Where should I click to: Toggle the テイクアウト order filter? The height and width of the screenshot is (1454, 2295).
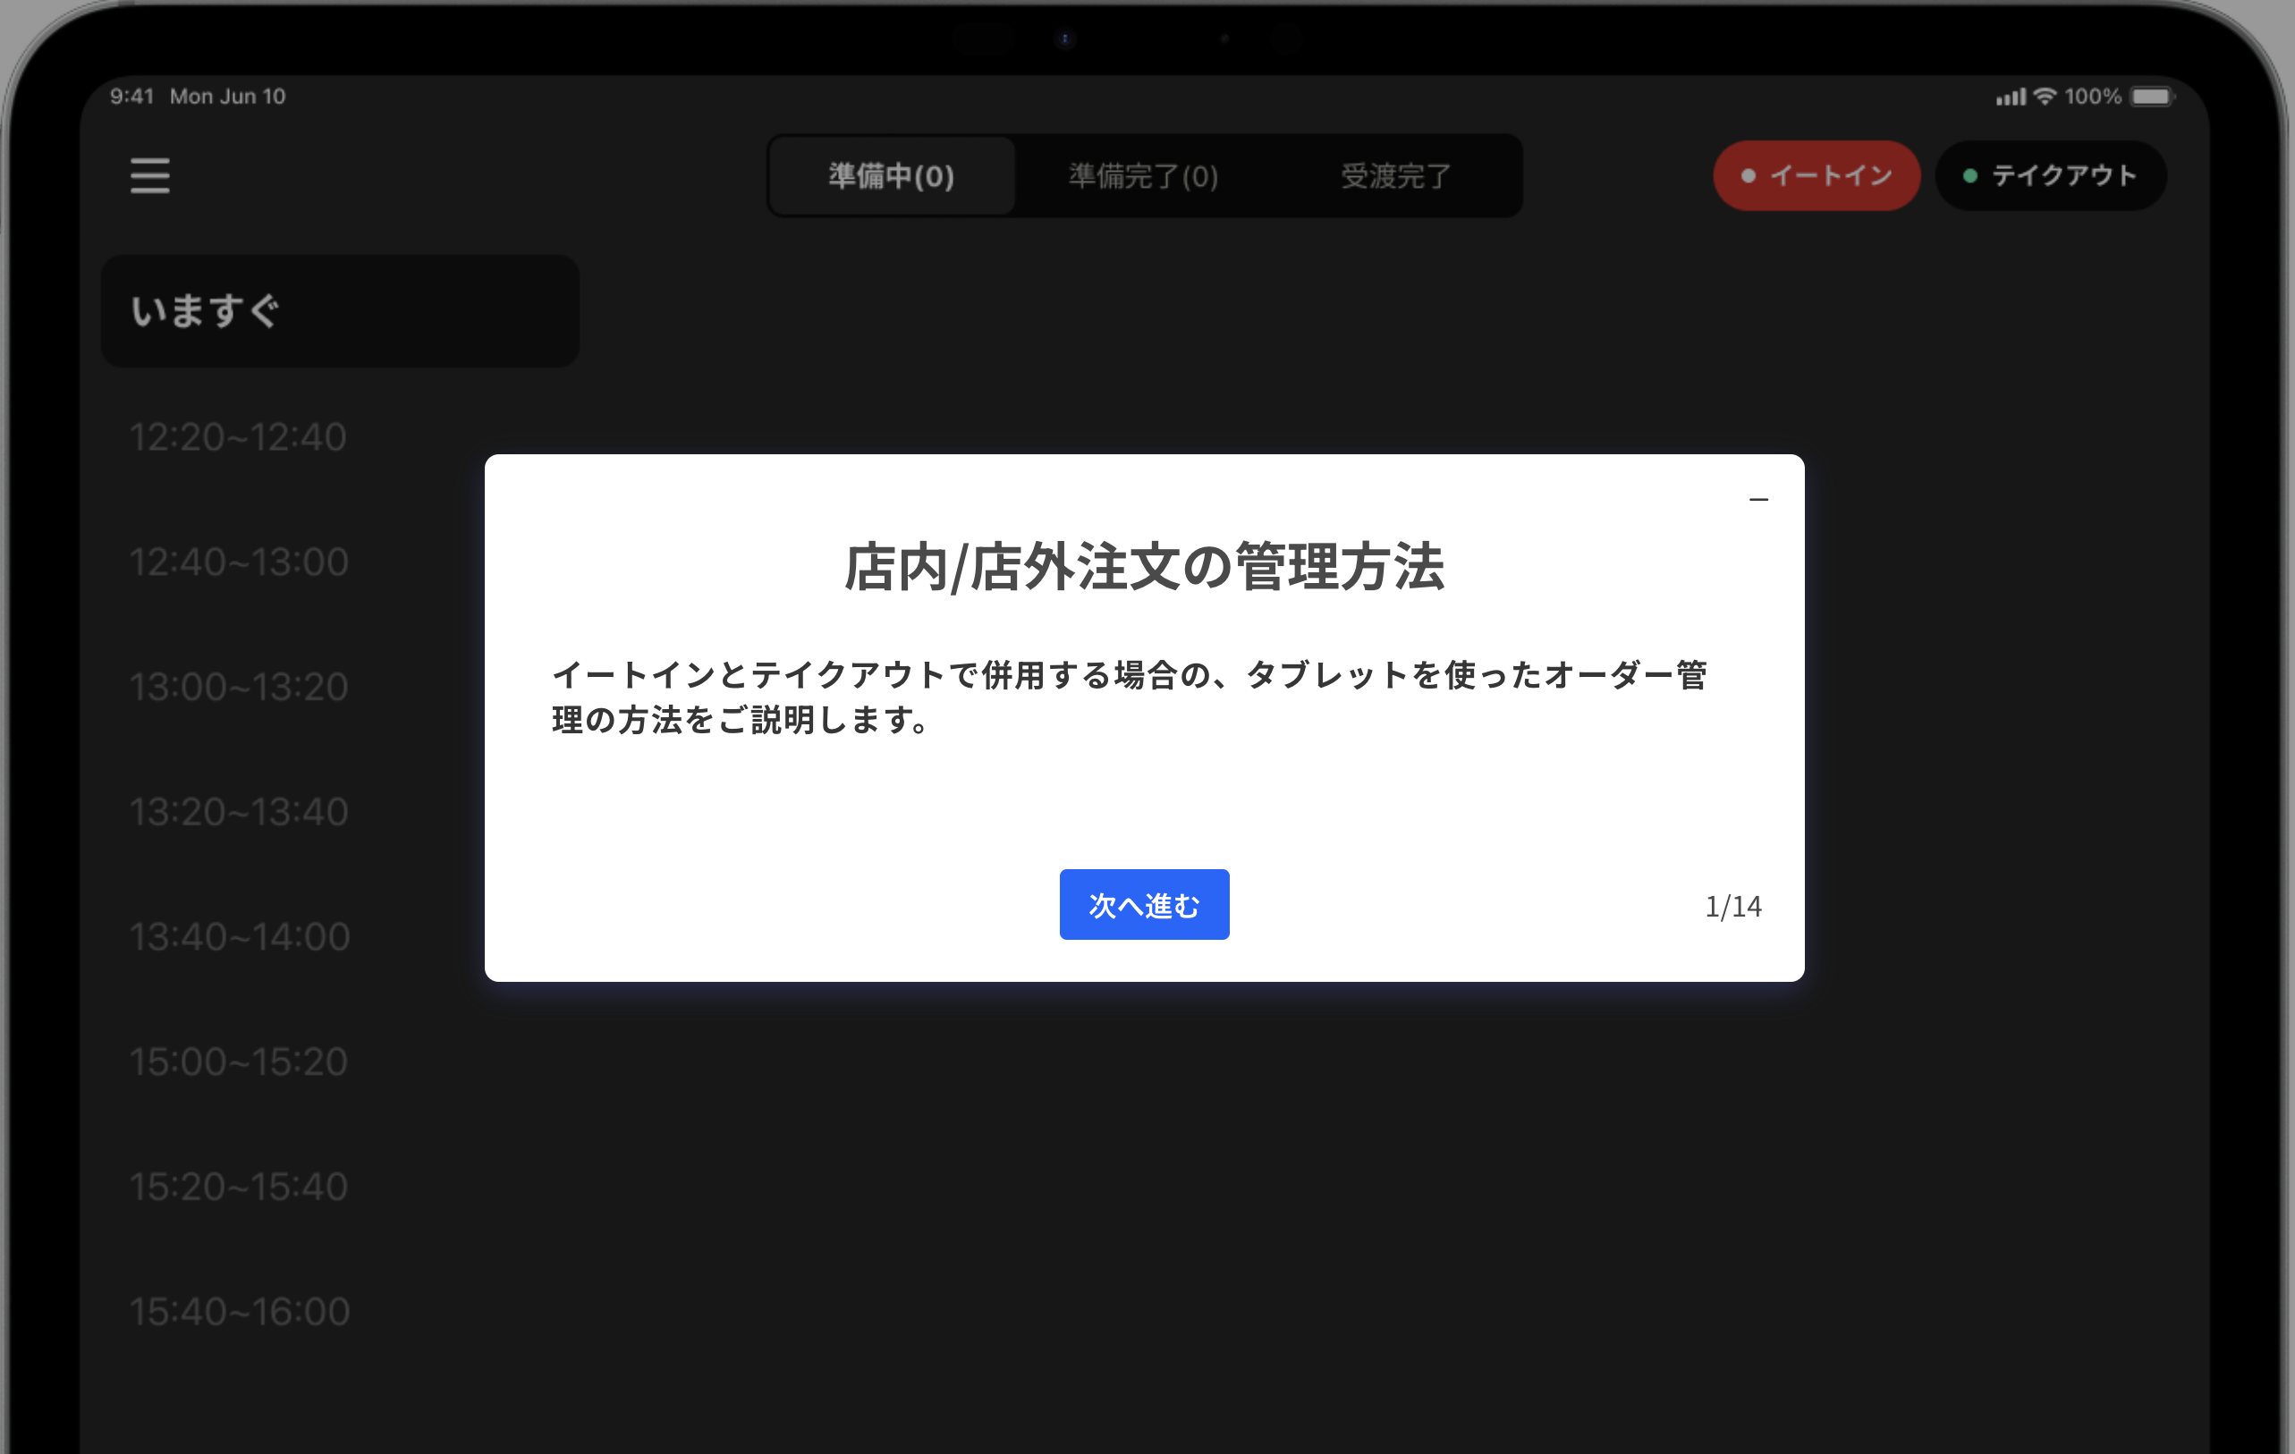[2051, 175]
